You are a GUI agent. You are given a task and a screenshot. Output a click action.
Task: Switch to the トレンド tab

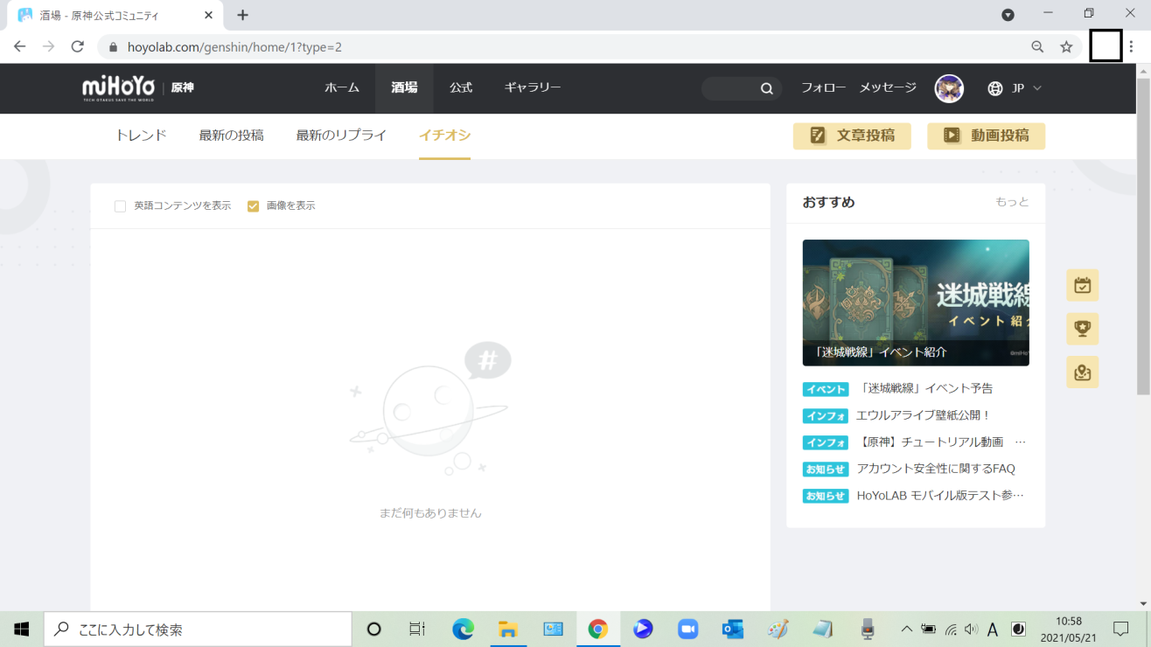[x=140, y=135]
